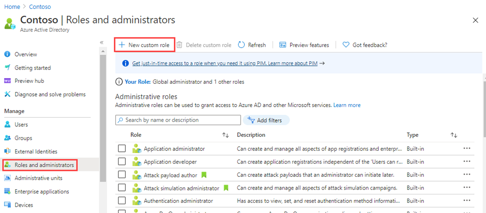Check the Attack simulation administrator checkbox
Screen dimensions: 486x213
coord(122,188)
